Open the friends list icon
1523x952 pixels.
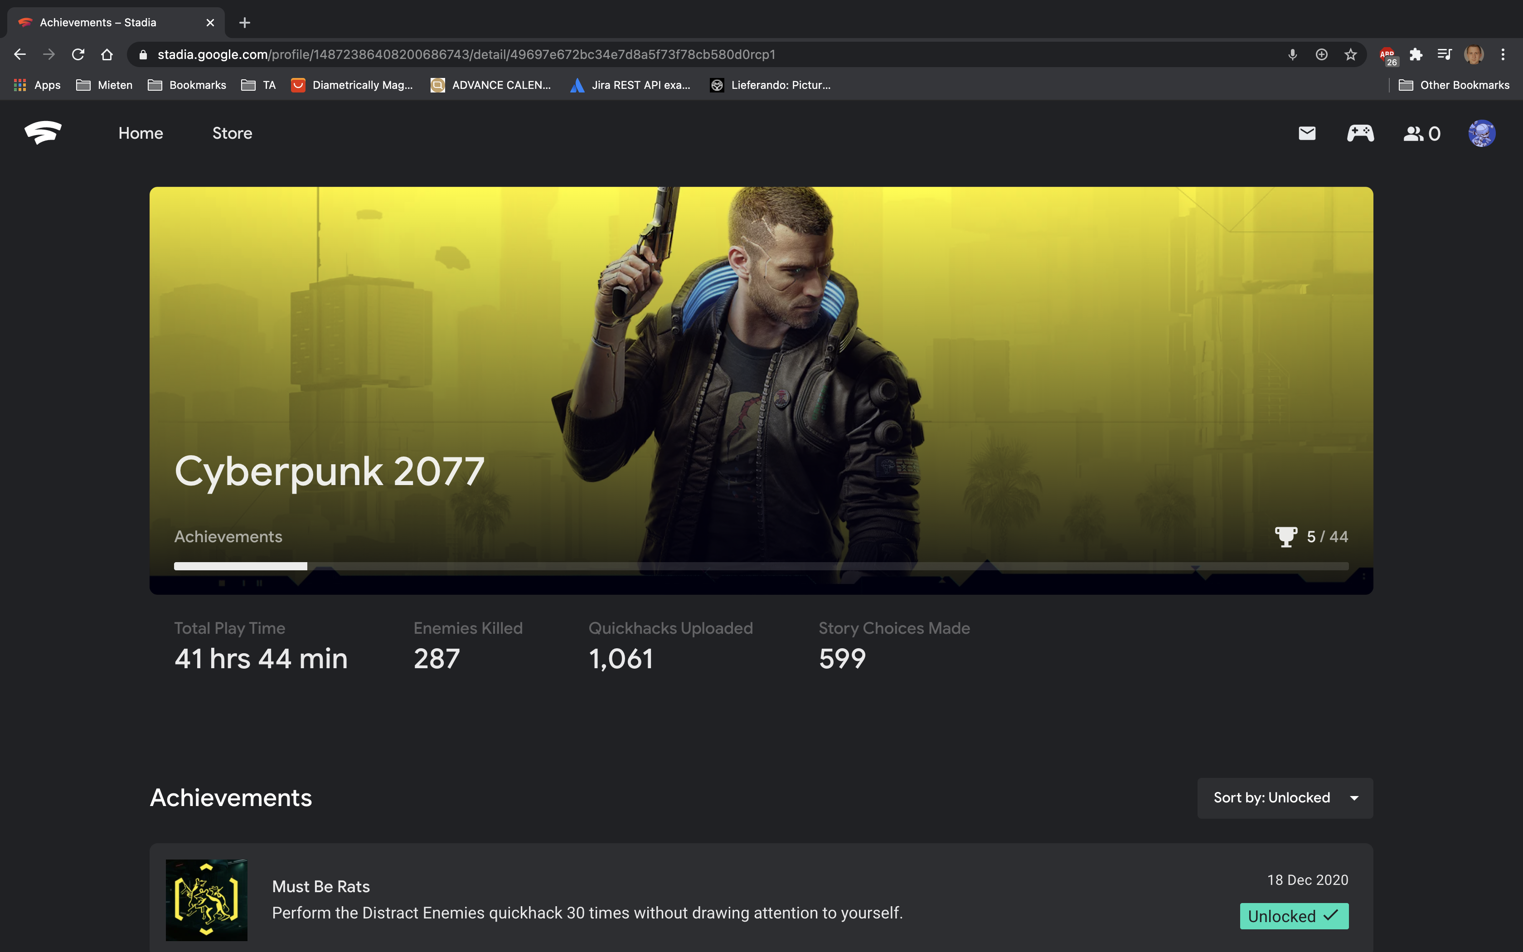point(1421,133)
